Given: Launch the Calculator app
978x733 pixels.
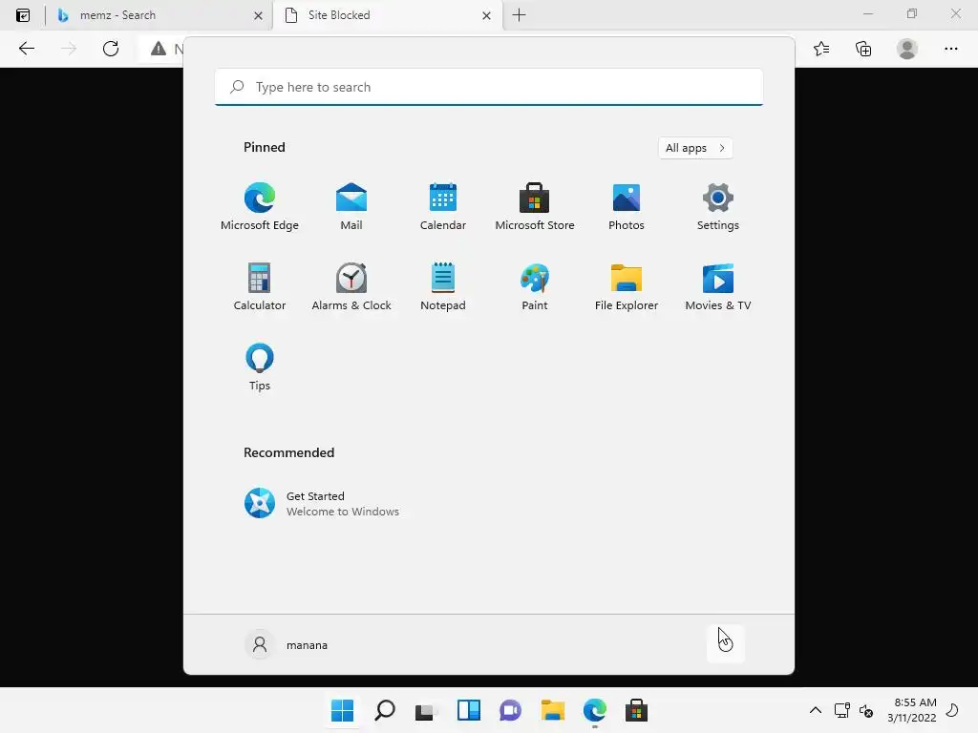Looking at the screenshot, I should click(260, 286).
